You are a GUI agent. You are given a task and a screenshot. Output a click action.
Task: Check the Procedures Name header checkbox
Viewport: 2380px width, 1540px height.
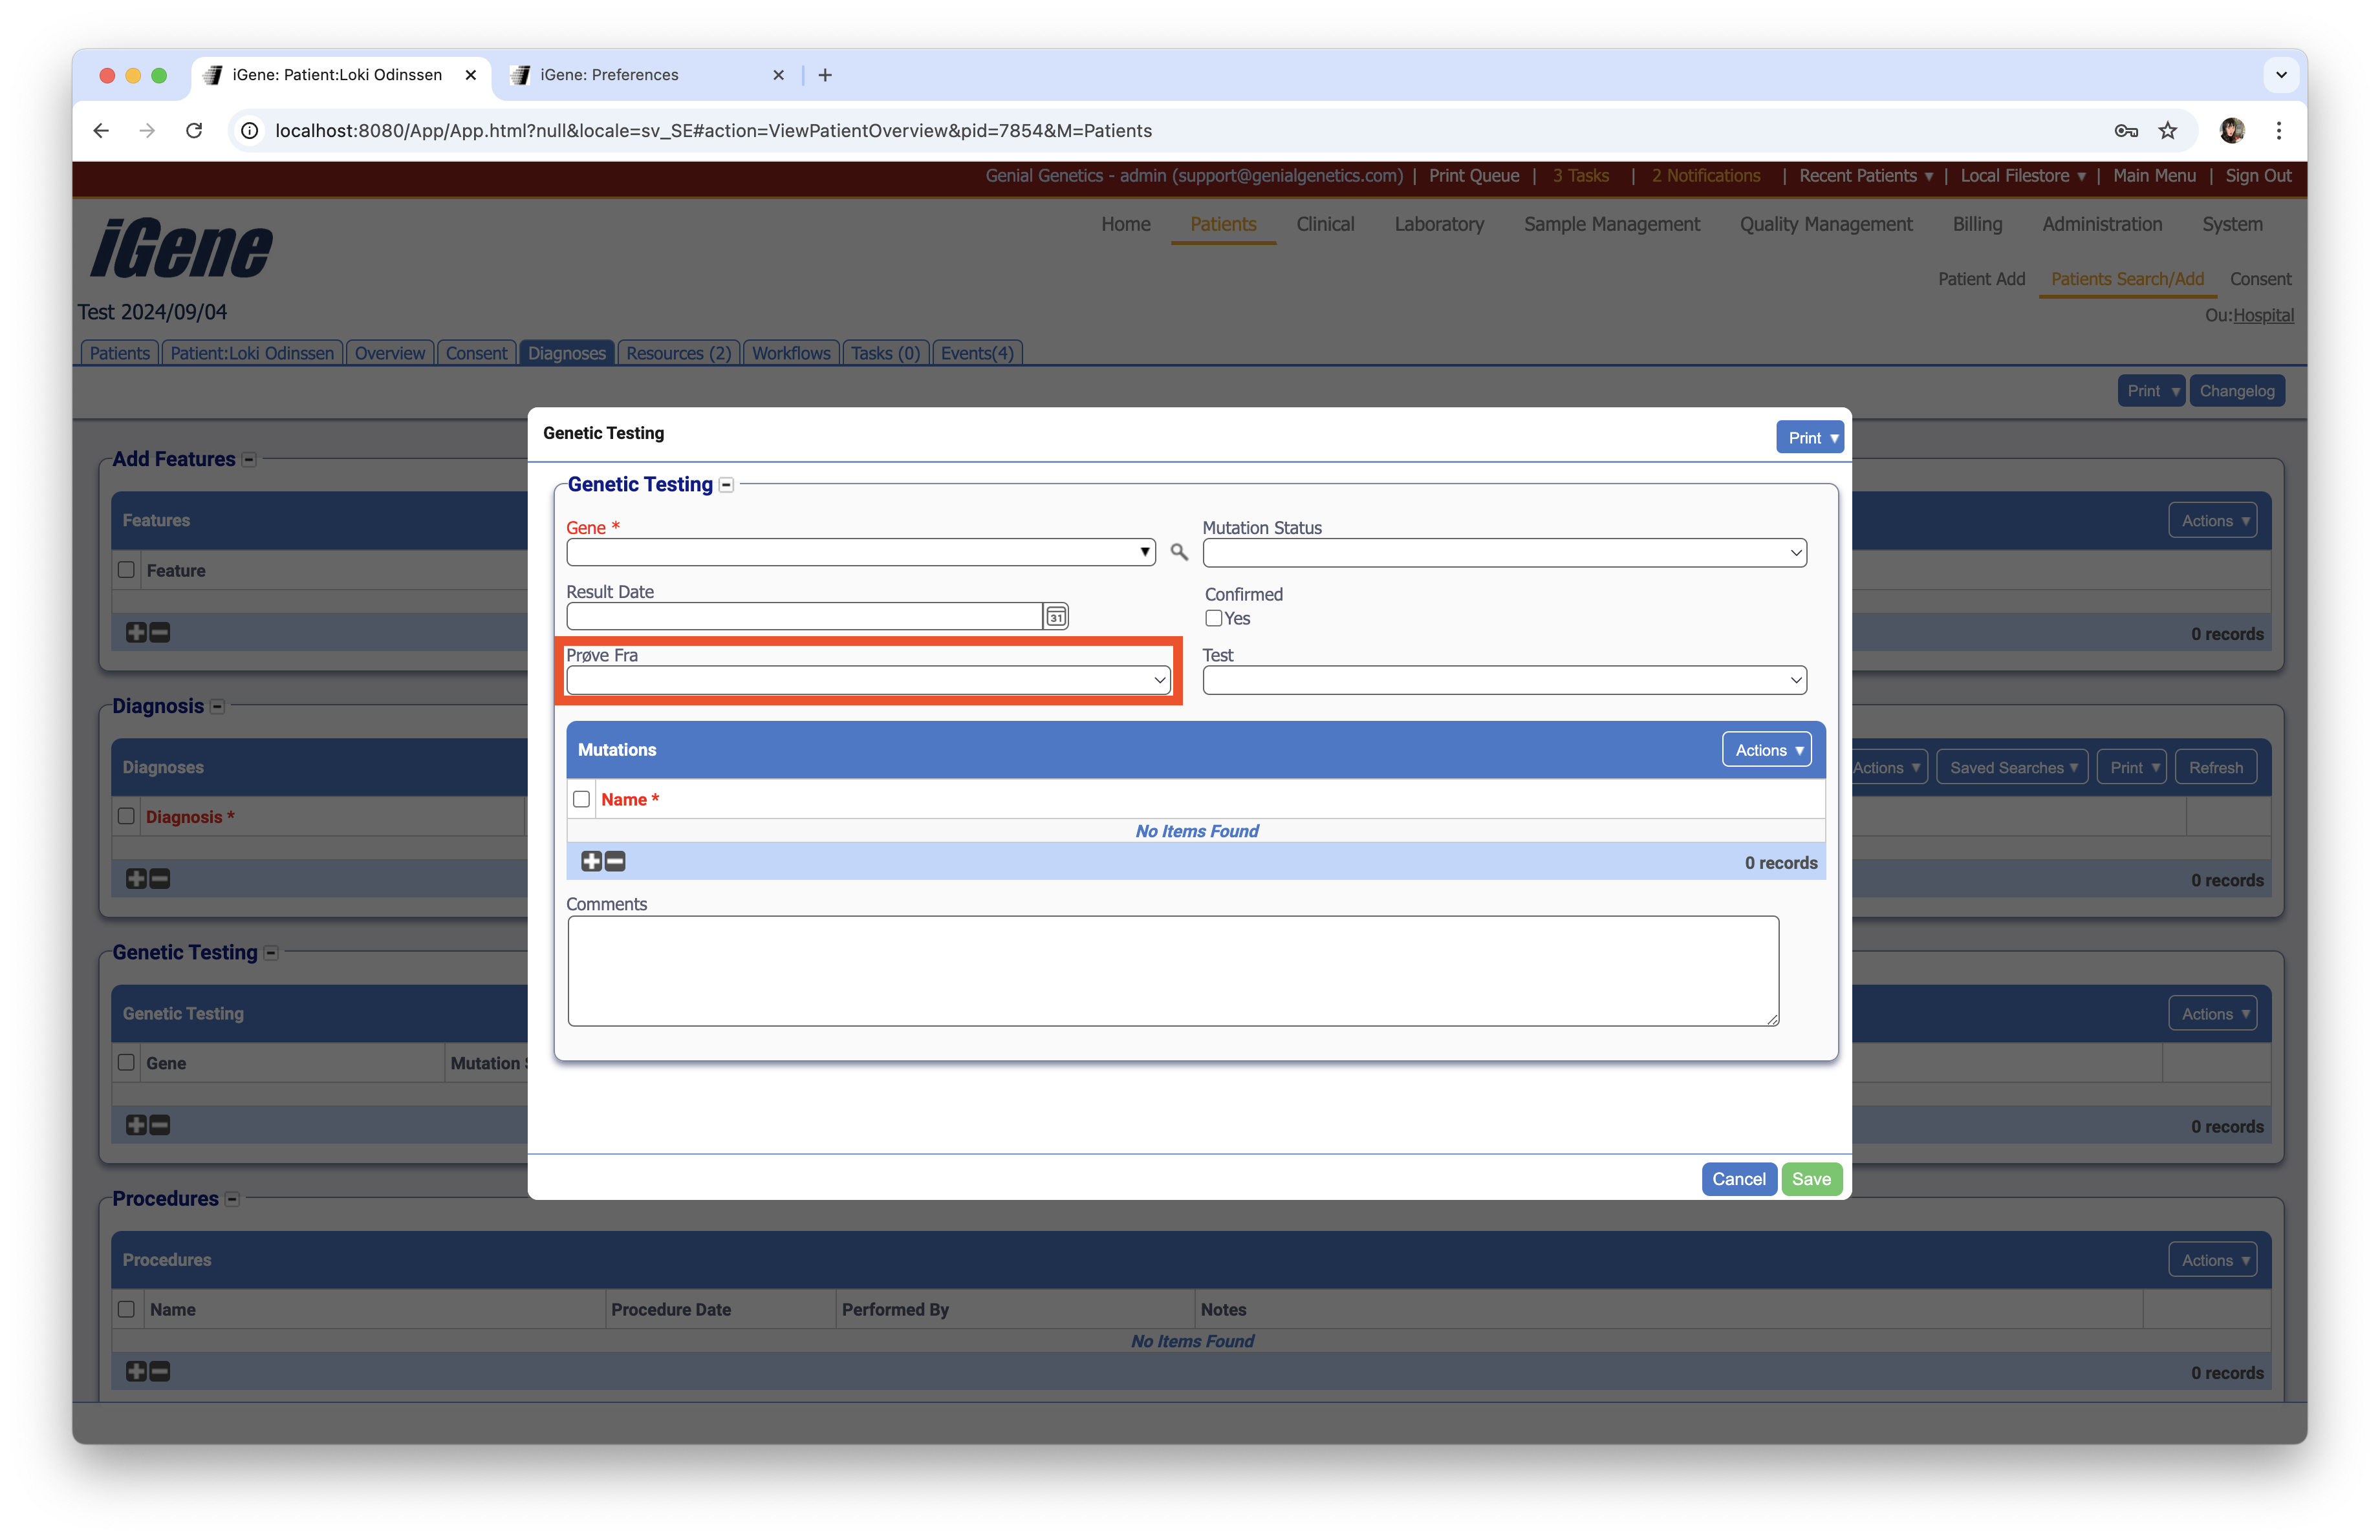[x=126, y=1309]
